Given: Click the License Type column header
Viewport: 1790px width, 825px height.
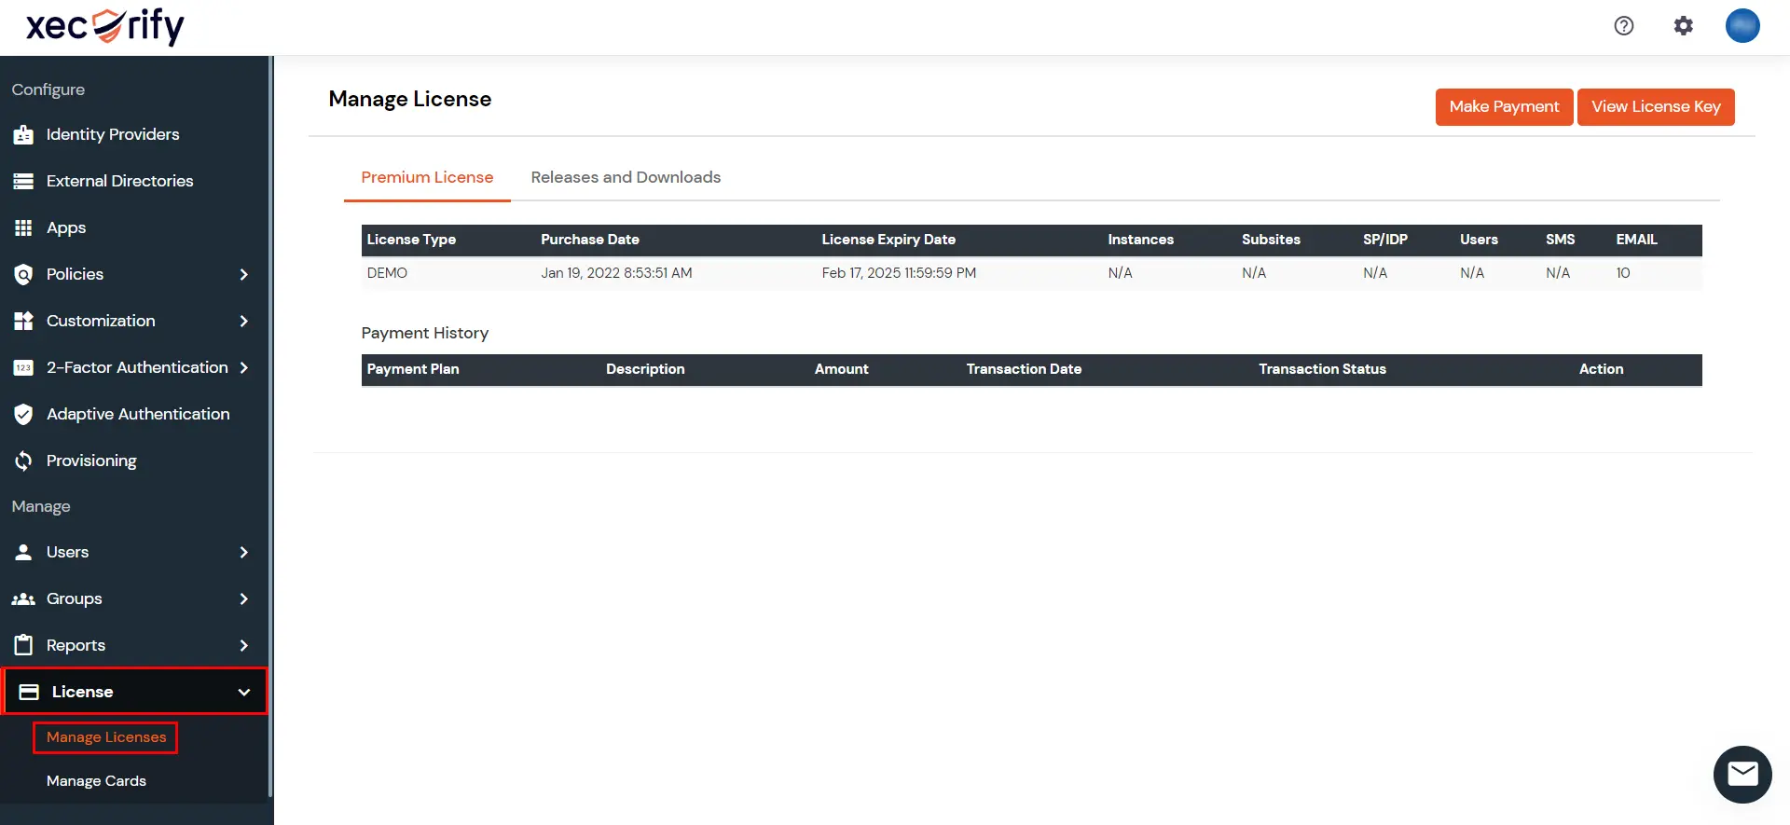Looking at the screenshot, I should (411, 240).
